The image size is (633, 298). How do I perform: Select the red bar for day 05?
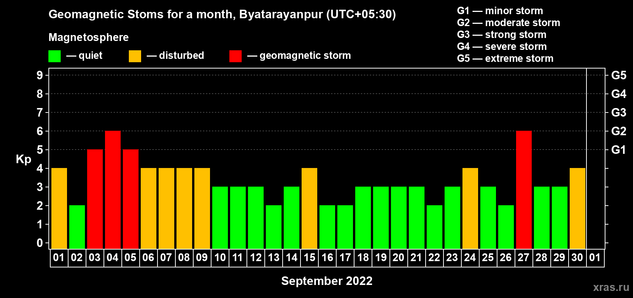point(131,199)
